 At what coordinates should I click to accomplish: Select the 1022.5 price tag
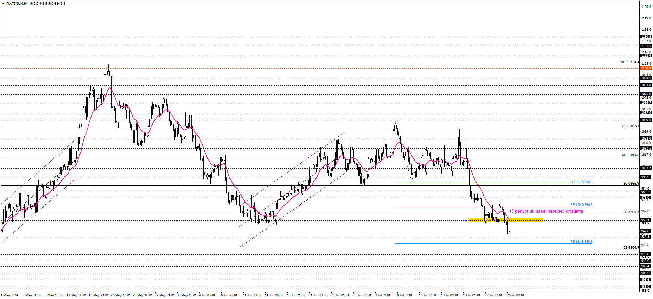click(x=646, y=148)
